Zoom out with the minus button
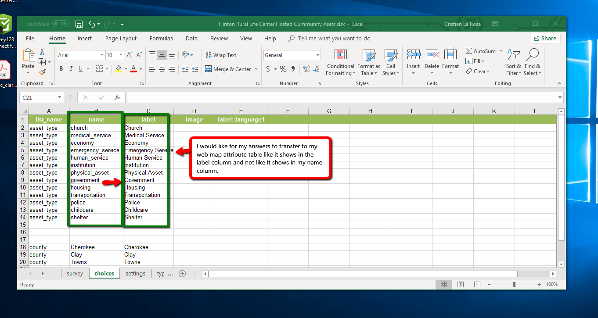This screenshot has height=318, width=598. click(489, 285)
